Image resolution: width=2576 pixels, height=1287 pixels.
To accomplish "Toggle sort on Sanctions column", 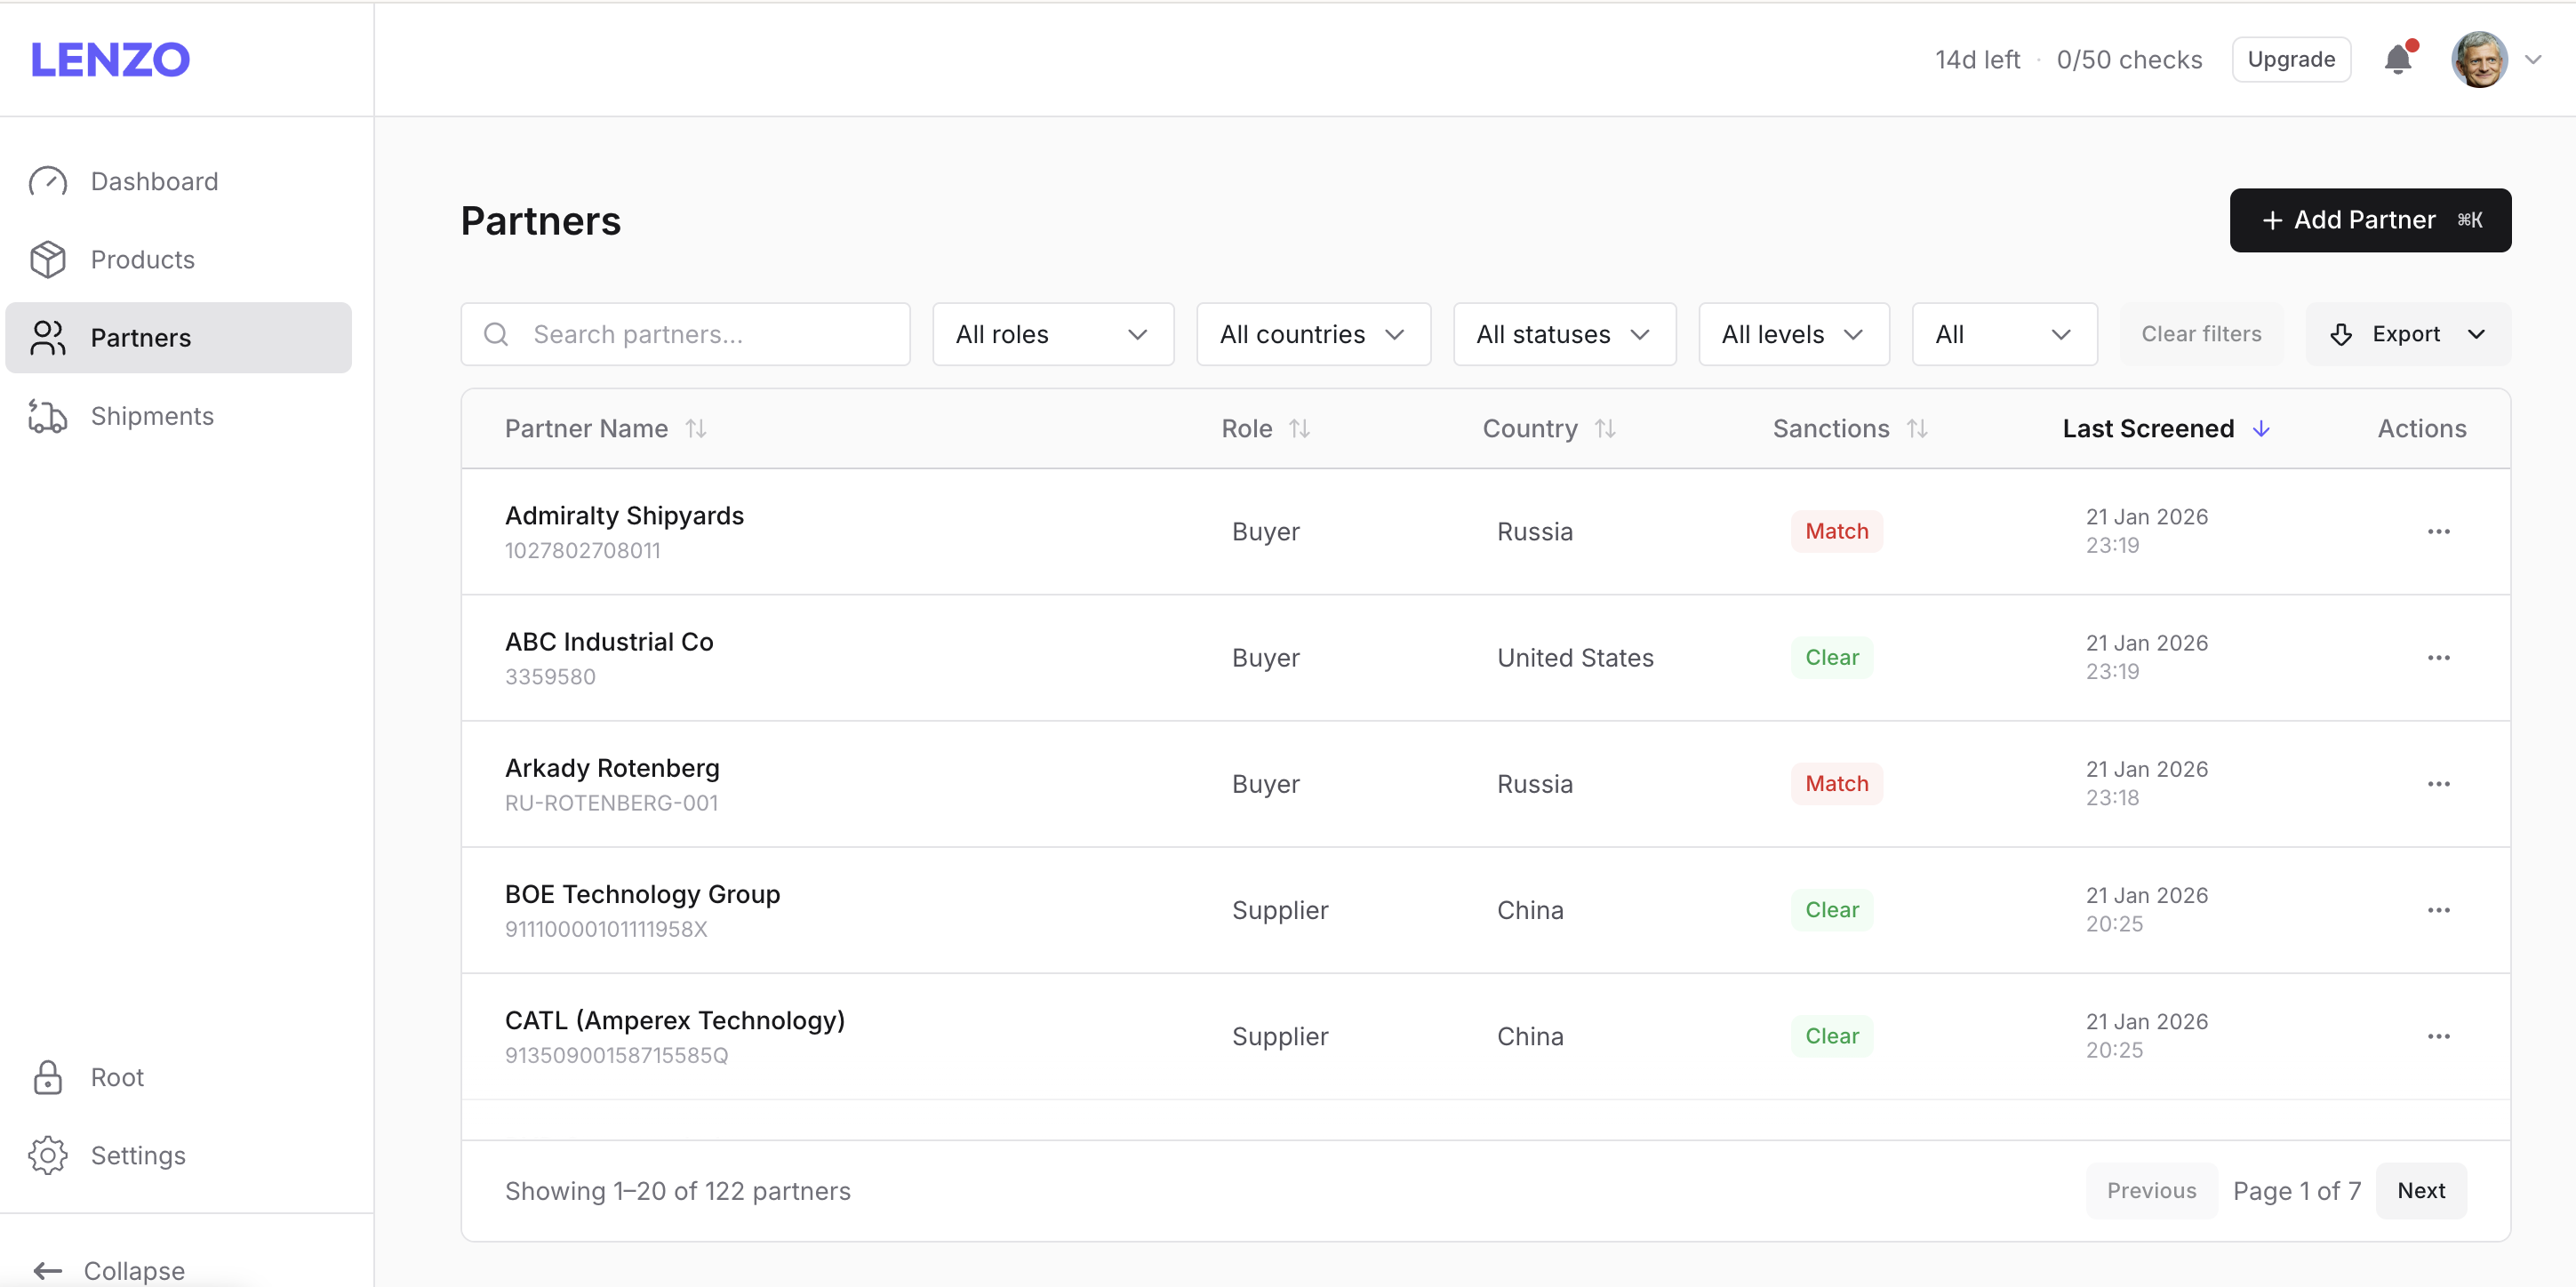I will tap(1919, 428).
